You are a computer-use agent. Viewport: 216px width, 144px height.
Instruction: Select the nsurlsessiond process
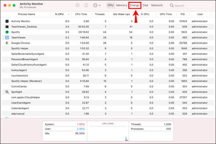pyautogui.click(x=108, y=76)
